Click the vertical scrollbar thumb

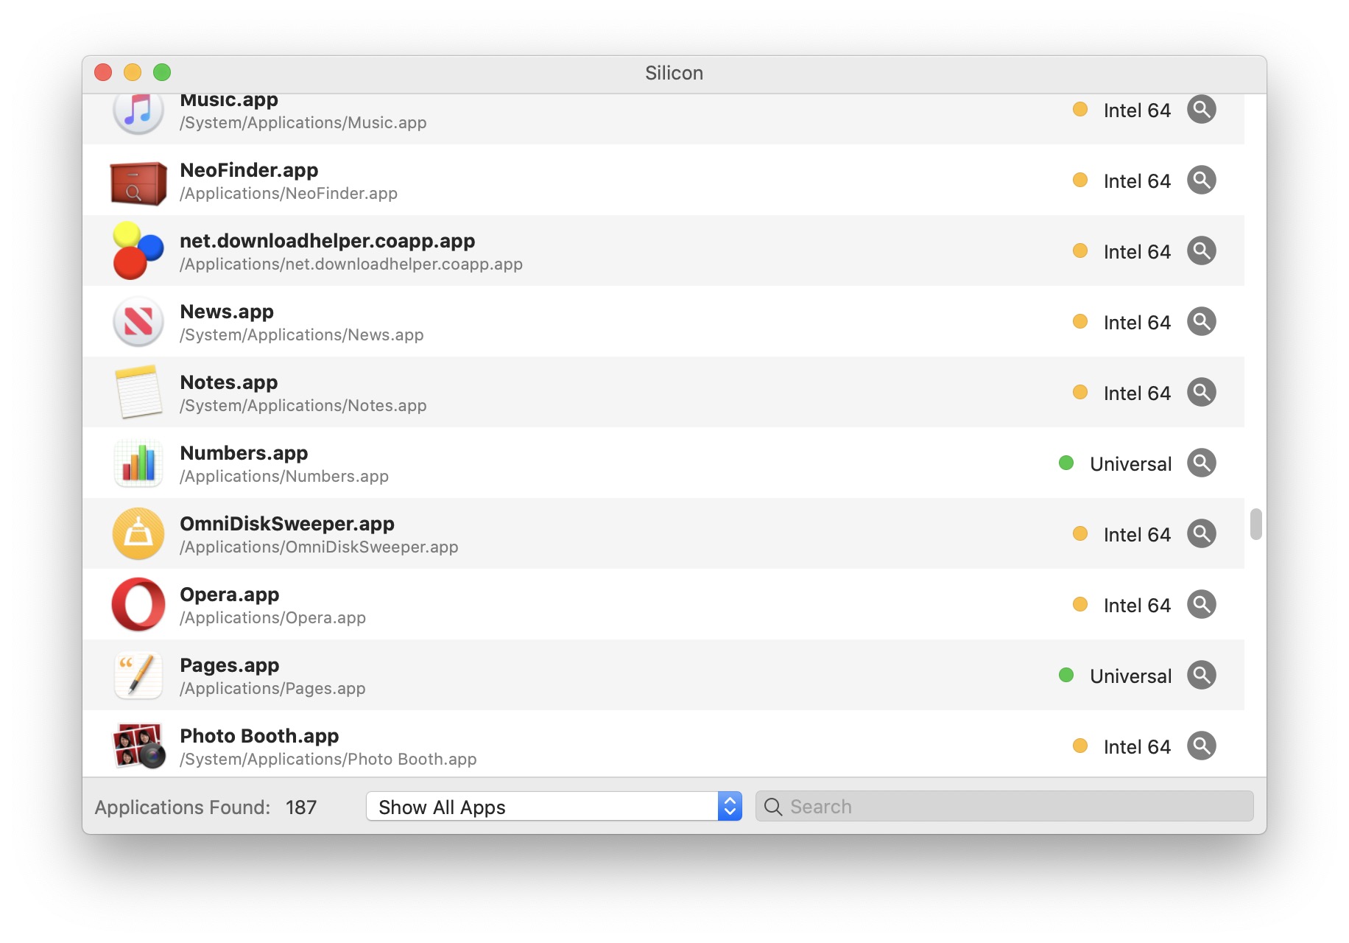click(1256, 524)
